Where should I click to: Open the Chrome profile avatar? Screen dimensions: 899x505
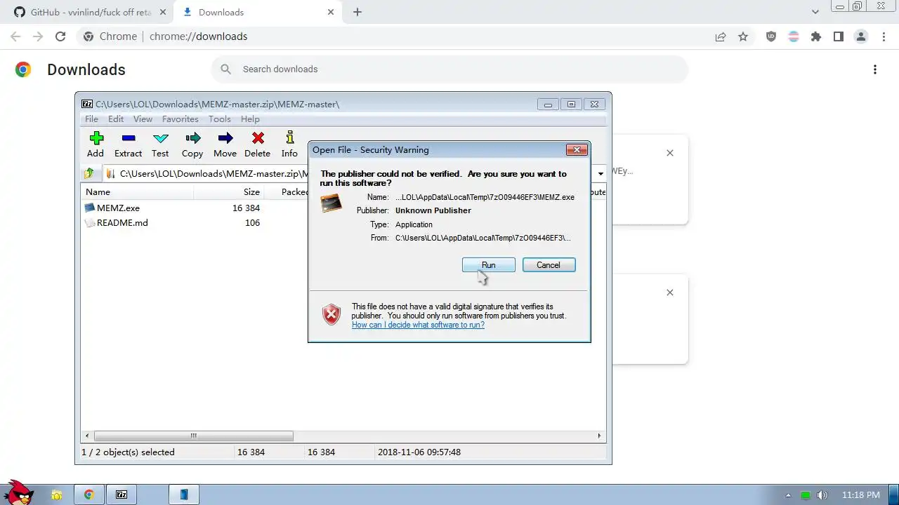coord(861,36)
